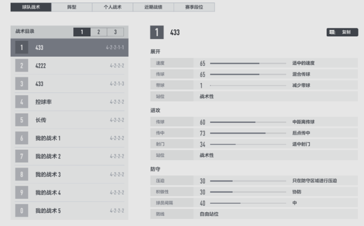This screenshot has width=364, height=226.
Task: Click number badge 2 beside 4222 tactic
Action: point(21,66)
